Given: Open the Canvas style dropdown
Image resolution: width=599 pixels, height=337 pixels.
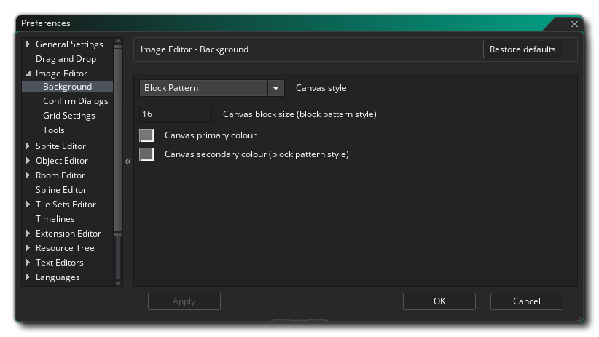Looking at the screenshot, I should (x=275, y=88).
